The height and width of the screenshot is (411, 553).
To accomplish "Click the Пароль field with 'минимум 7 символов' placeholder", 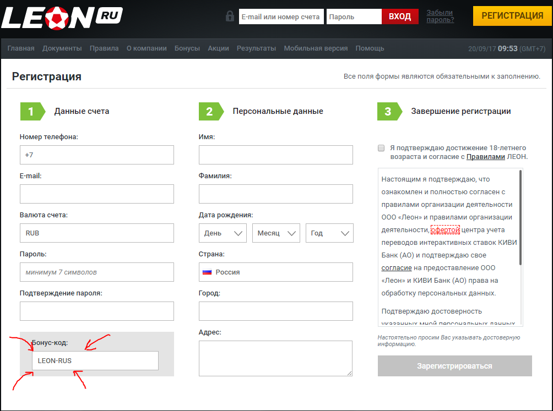I will 96,272.
